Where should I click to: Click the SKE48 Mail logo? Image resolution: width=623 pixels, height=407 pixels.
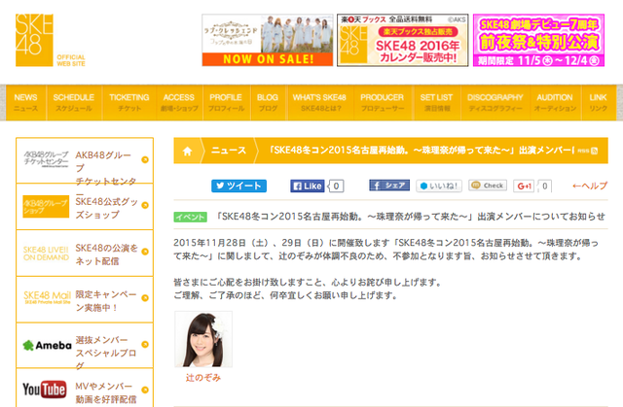47,297
